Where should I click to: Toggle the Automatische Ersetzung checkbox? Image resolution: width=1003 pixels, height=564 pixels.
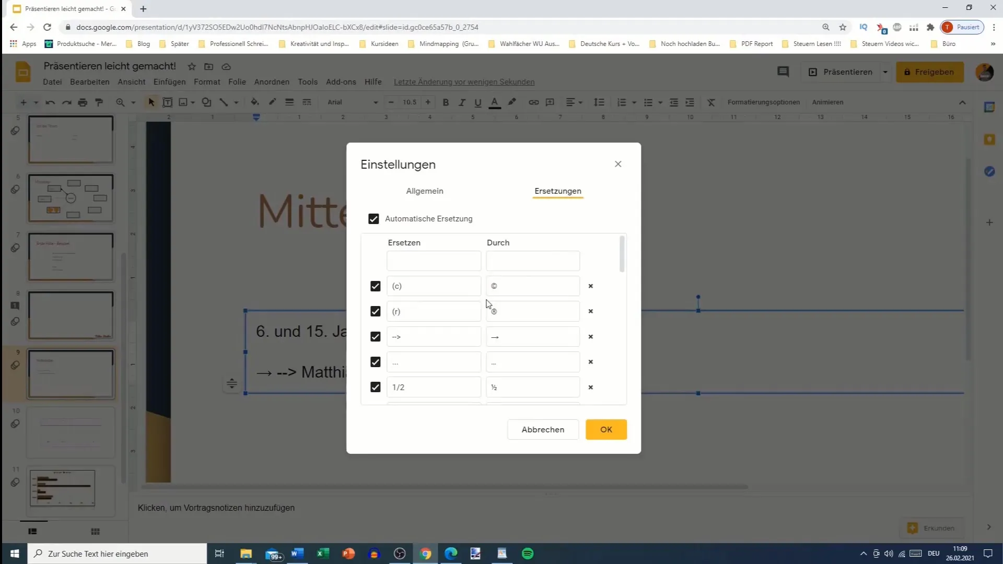[x=374, y=219]
